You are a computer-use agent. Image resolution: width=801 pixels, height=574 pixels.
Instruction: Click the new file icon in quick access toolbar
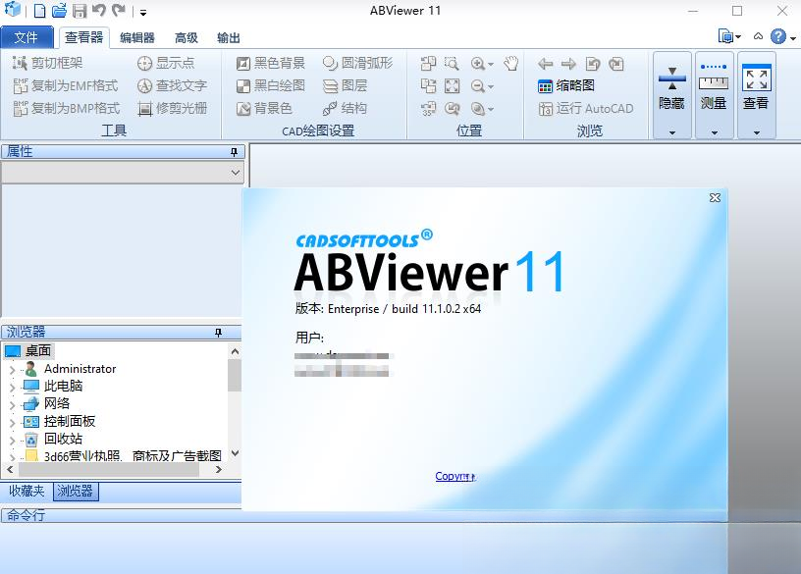(x=40, y=10)
